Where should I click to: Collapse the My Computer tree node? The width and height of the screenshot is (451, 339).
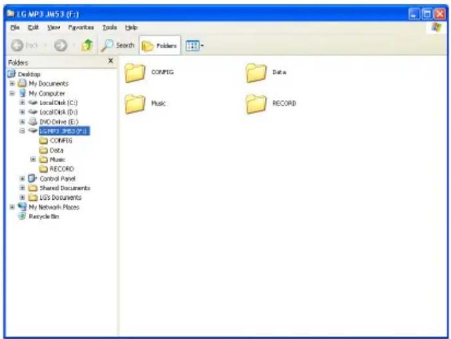coord(12,93)
